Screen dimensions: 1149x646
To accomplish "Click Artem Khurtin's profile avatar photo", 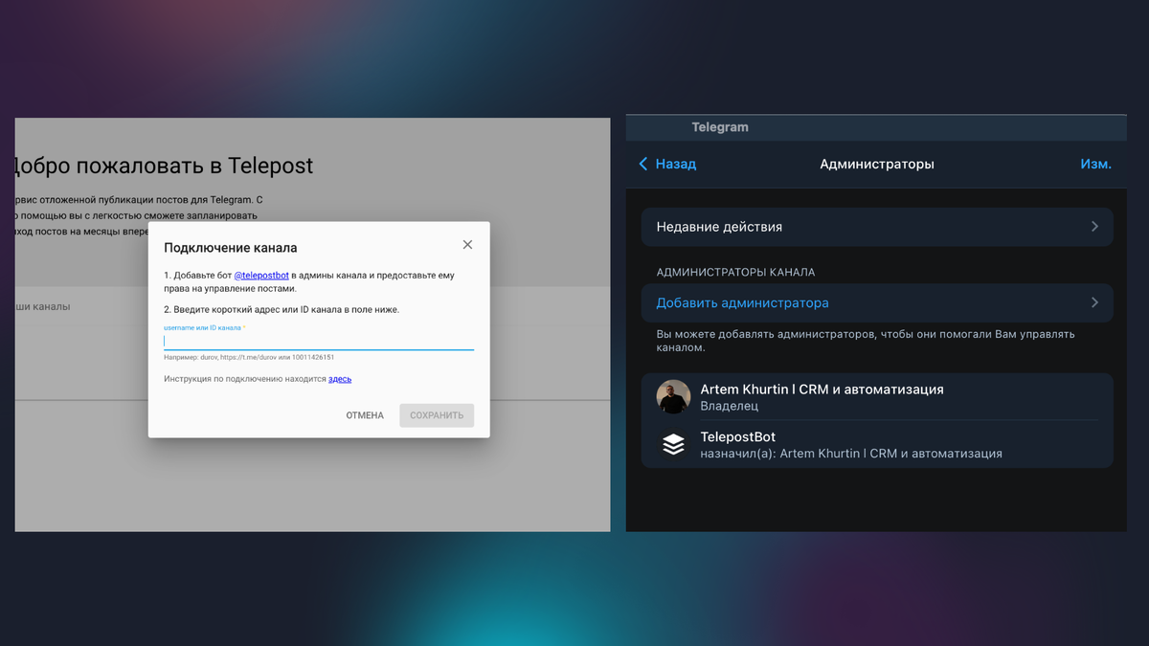I will click(x=673, y=396).
